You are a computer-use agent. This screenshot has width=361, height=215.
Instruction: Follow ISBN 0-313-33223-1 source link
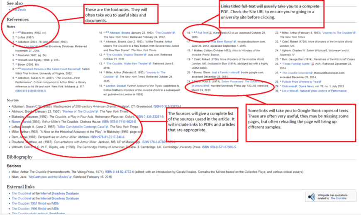pyautogui.click(x=167, y=106)
